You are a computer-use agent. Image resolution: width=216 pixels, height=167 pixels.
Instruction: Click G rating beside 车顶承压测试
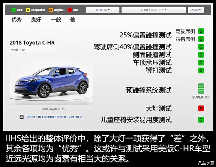coord(201,63)
